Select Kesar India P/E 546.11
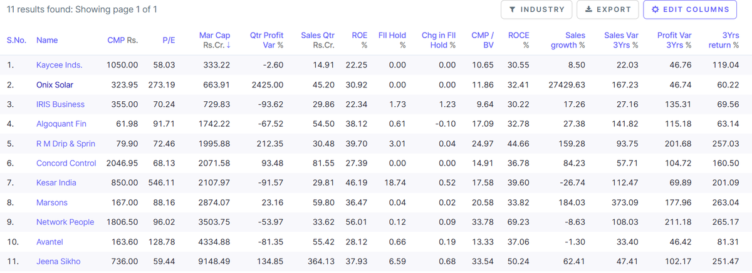 pyautogui.click(x=162, y=182)
